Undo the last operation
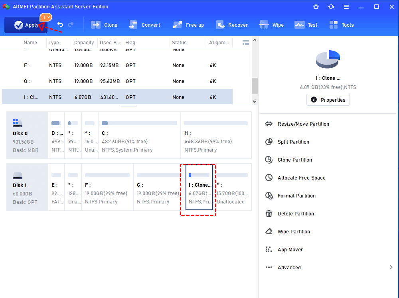This screenshot has height=298, width=399. 60,25
